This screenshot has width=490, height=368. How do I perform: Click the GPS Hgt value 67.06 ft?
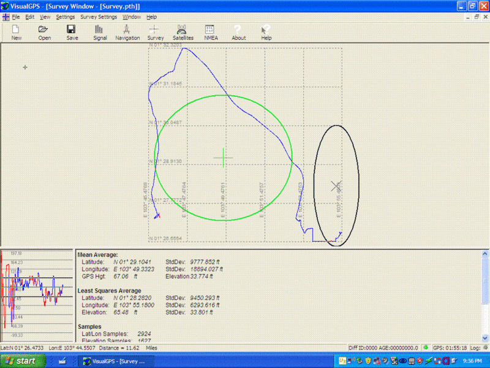click(x=125, y=277)
